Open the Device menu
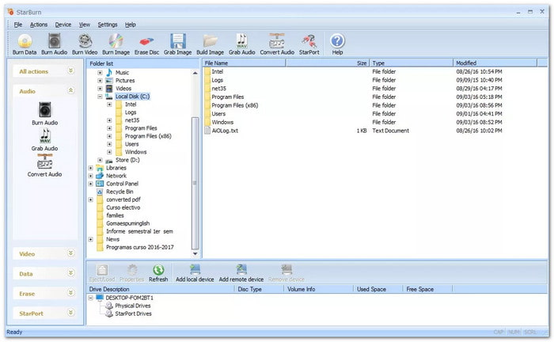Viewport: 554px width, 342px height. [63, 25]
